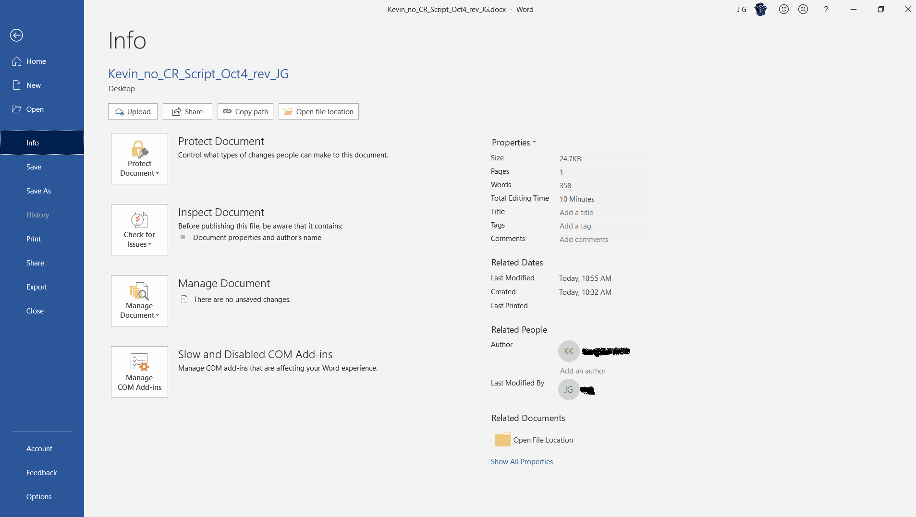Click the Copy path button
The width and height of the screenshot is (916, 517).
[x=245, y=112]
